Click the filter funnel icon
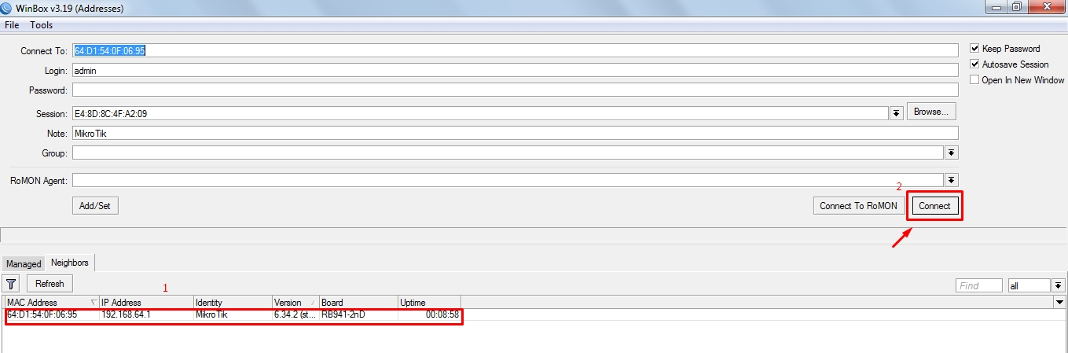This screenshot has width=1068, height=353. click(11, 284)
